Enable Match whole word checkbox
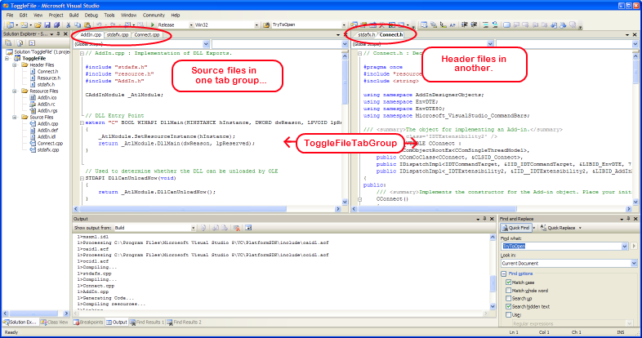 509,291
